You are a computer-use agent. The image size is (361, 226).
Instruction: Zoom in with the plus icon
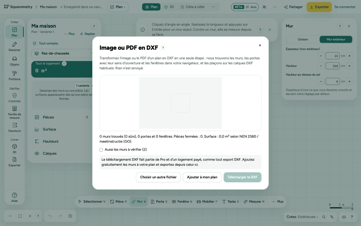click(30, 216)
